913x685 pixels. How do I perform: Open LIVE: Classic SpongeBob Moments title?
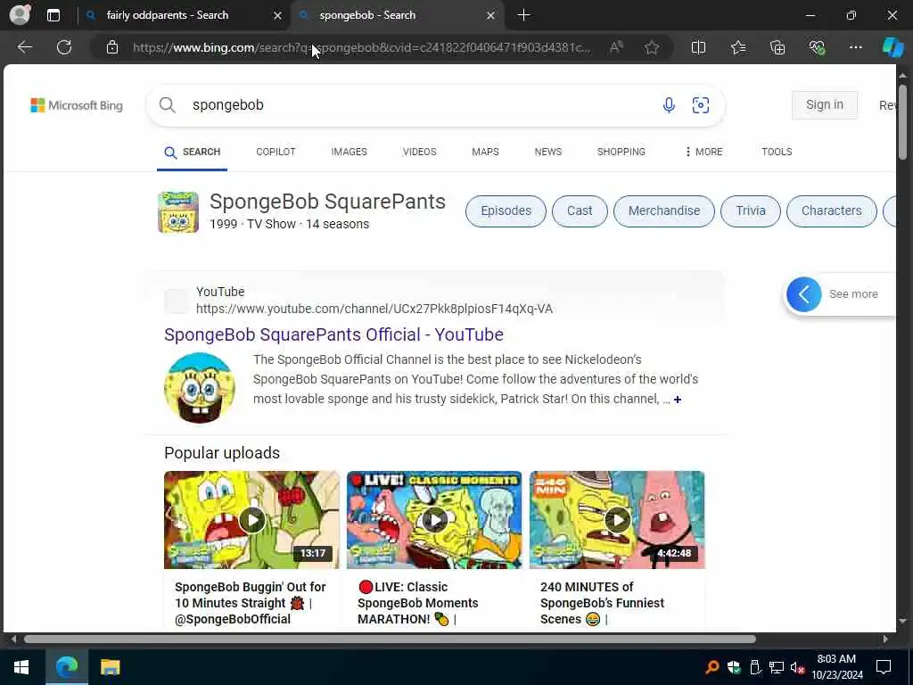[417, 603]
